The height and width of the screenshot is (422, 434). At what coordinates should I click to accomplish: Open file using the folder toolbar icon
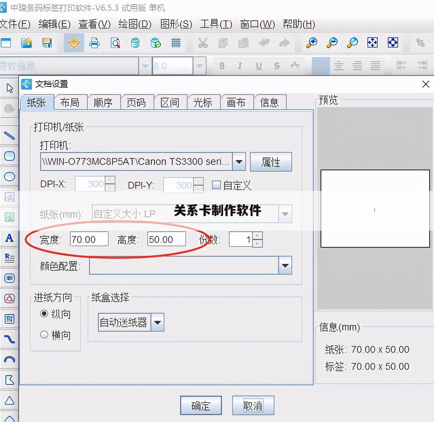point(26,43)
